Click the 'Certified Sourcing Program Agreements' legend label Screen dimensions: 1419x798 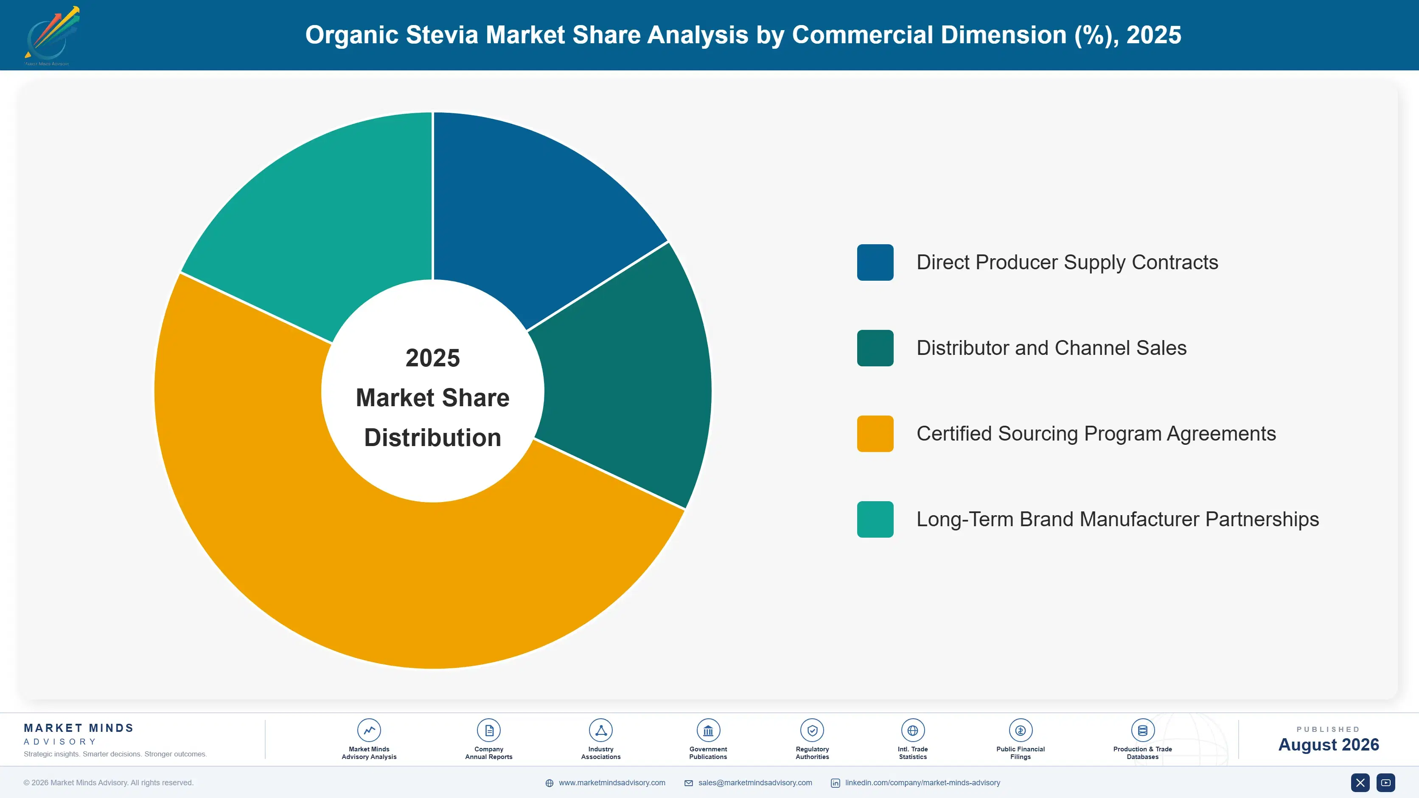[1096, 434]
